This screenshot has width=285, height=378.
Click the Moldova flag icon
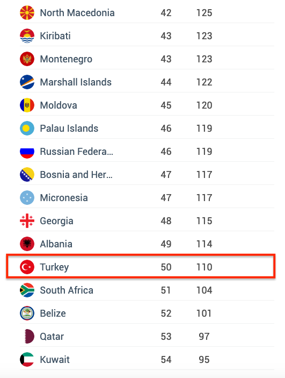(x=27, y=105)
